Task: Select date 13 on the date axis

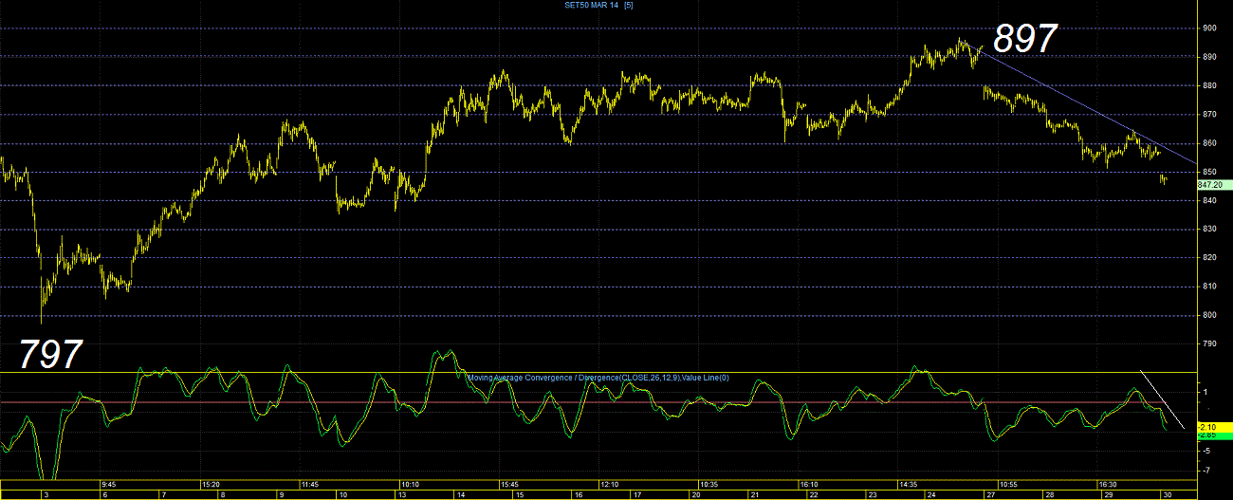Action: [400, 494]
